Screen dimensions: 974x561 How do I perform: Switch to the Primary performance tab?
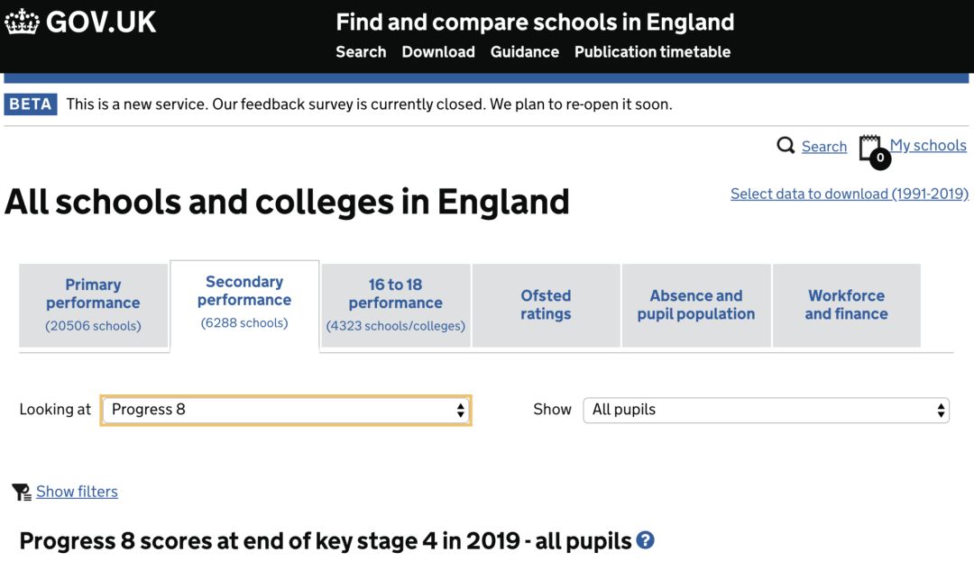93,305
